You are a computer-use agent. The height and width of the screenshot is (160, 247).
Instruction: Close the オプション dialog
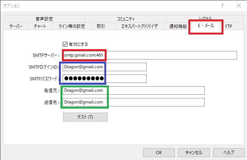coord(239,6)
